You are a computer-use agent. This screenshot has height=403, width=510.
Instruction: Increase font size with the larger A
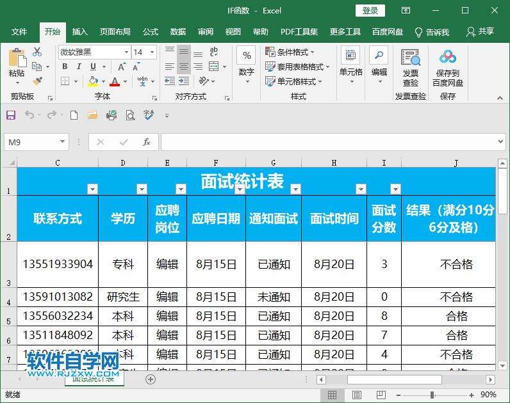(122, 67)
